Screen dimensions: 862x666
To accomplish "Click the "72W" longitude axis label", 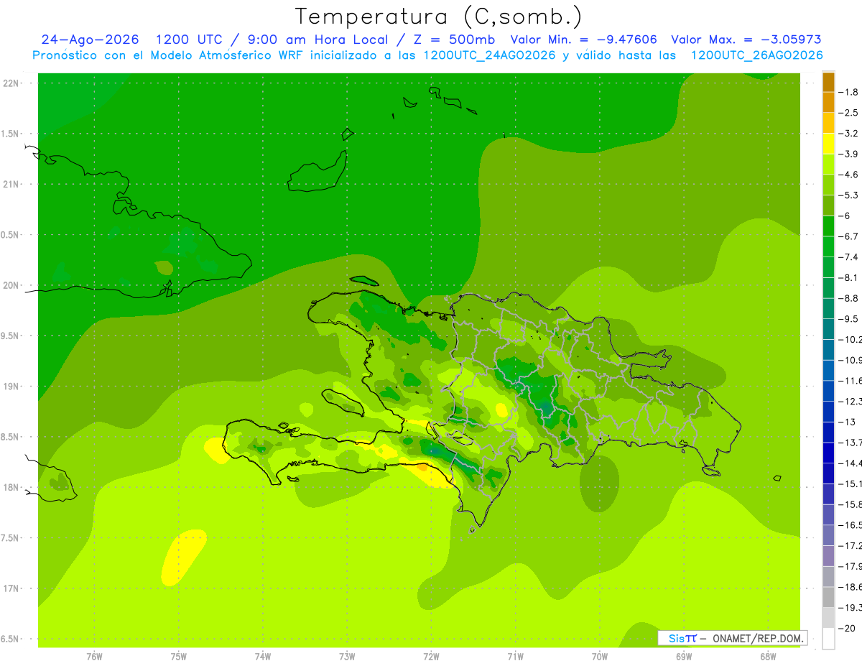I will pyautogui.click(x=431, y=657).
